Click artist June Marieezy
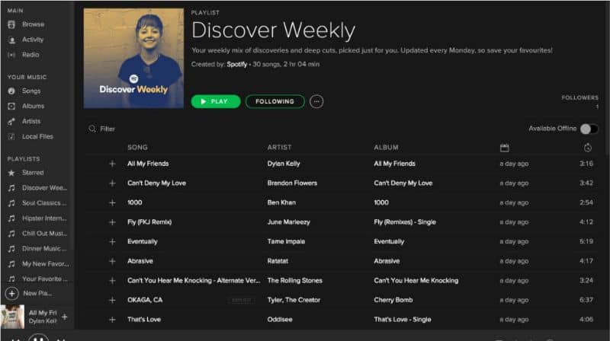Viewport: 610px width, 341px height. tap(289, 221)
